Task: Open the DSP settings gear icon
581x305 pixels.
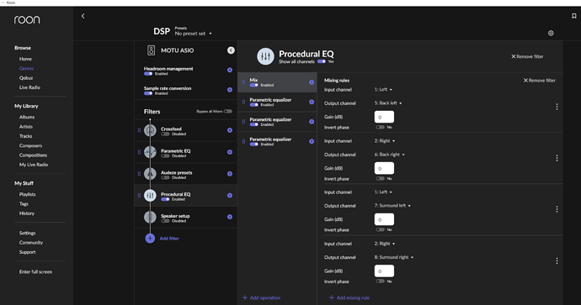Action: point(551,34)
